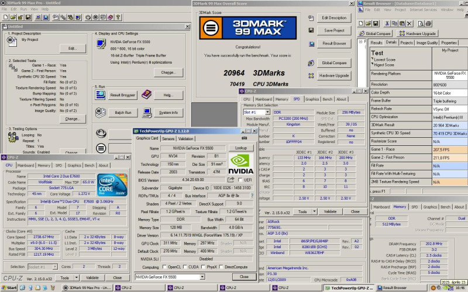Click Print Preview icon in Result Browser toolbar

point(421,23)
